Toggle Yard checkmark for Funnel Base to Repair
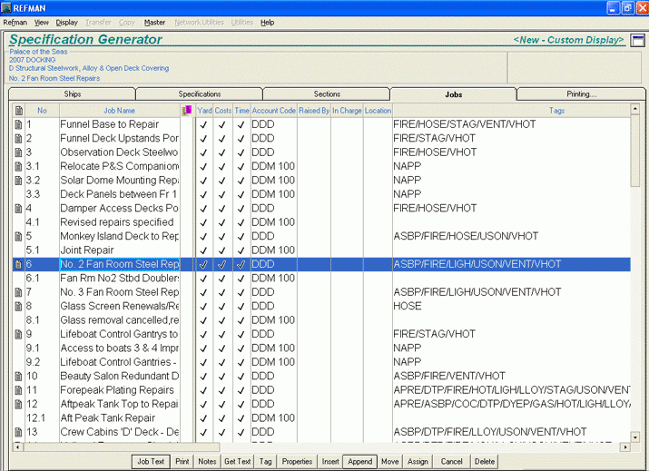The image size is (649, 471). 204,124
